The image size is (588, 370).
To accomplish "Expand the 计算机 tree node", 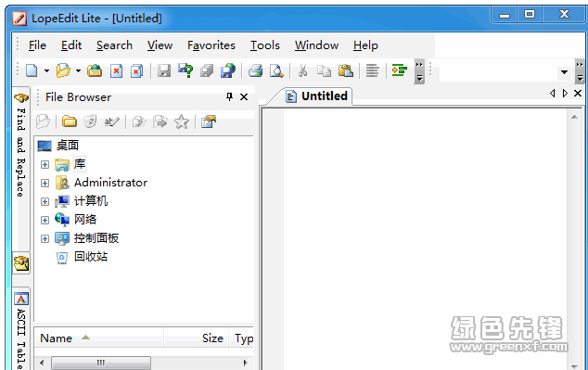I will (45, 201).
